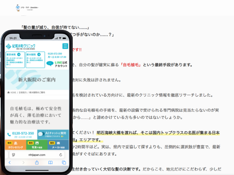Open the hamburger menu on clinic site
This screenshot has width=234, height=175.
[x=65, y=46]
